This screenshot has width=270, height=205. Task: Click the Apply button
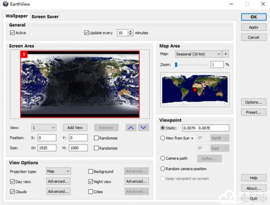tap(254, 27)
